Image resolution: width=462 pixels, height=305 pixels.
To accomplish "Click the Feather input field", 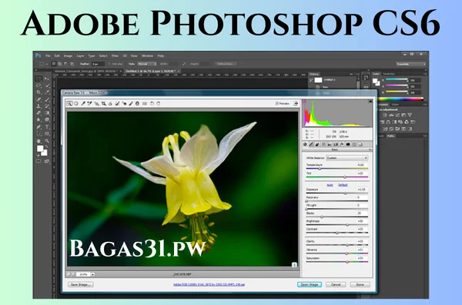I will 98,64.
